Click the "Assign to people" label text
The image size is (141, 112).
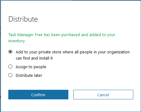point(31,67)
